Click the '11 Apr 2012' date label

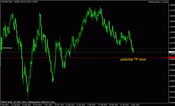click(124, 105)
